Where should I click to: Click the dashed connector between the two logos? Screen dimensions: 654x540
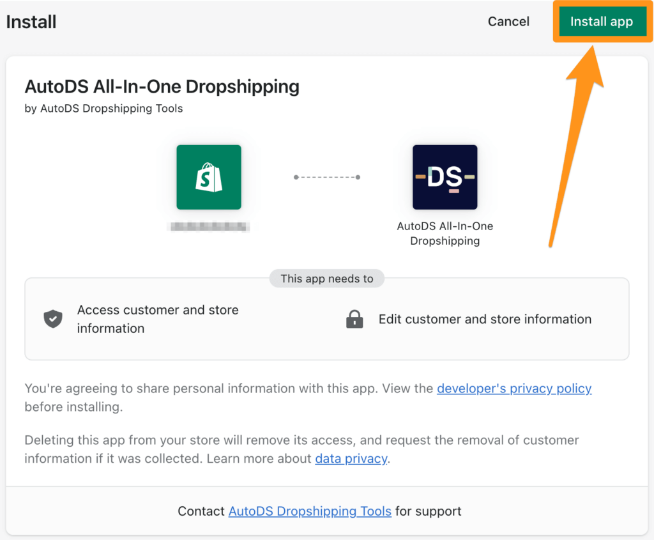tap(327, 177)
